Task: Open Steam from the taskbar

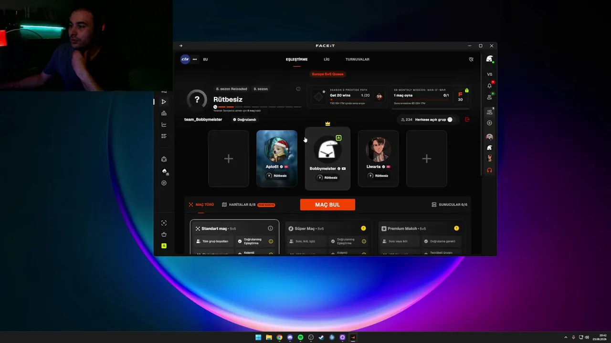Action: (321, 337)
